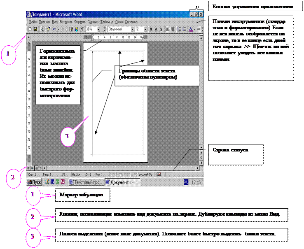Click the Select Browse Object round button
This screenshot has width=304, height=249.
(201, 158)
